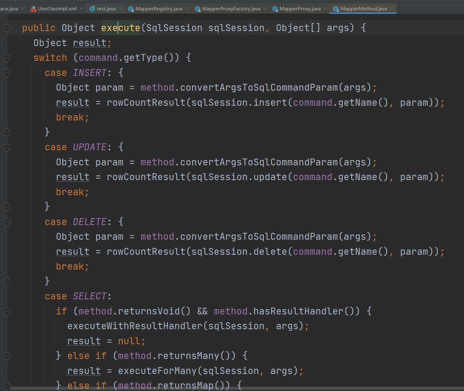Viewport: 464px width, 391px height.
Task: Collapse the switch block fold marker
Action: click(x=7, y=58)
